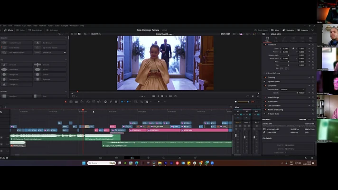Select the arrow Selection Mode tool
This screenshot has height=190, width=338.
(66, 102)
